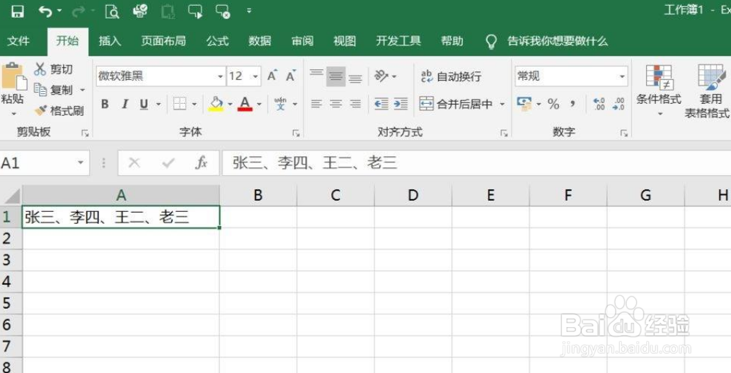Open the 开发工具 tab
The height and width of the screenshot is (373, 731).
point(398,41)
